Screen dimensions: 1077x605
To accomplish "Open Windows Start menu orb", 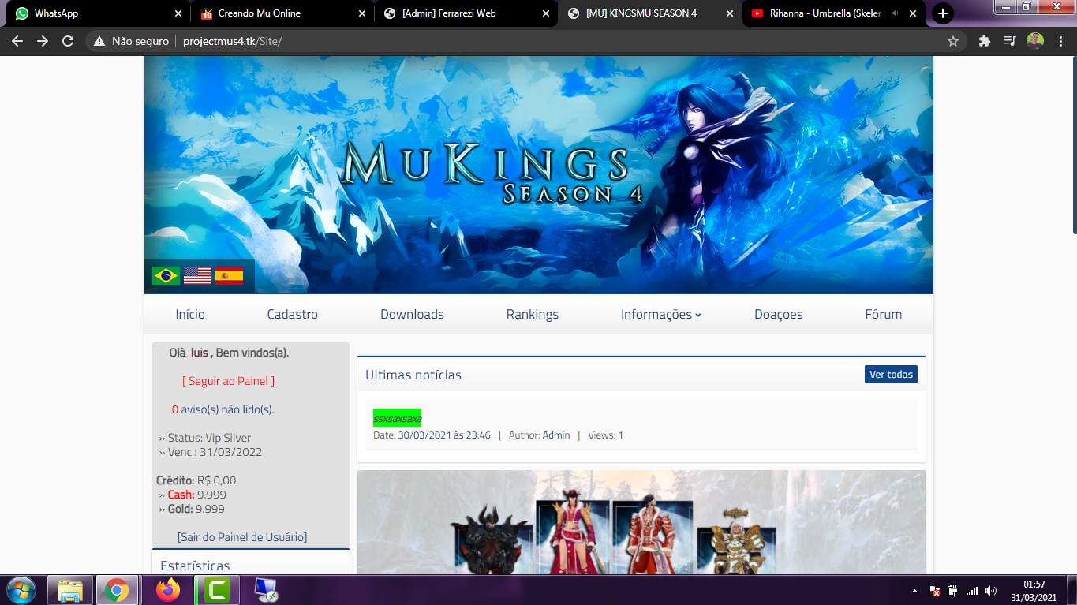I will (21, 590).
